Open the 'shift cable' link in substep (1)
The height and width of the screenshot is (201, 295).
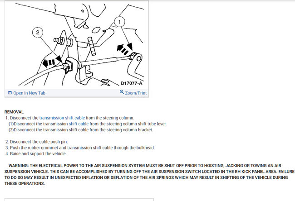click(79, 124)
